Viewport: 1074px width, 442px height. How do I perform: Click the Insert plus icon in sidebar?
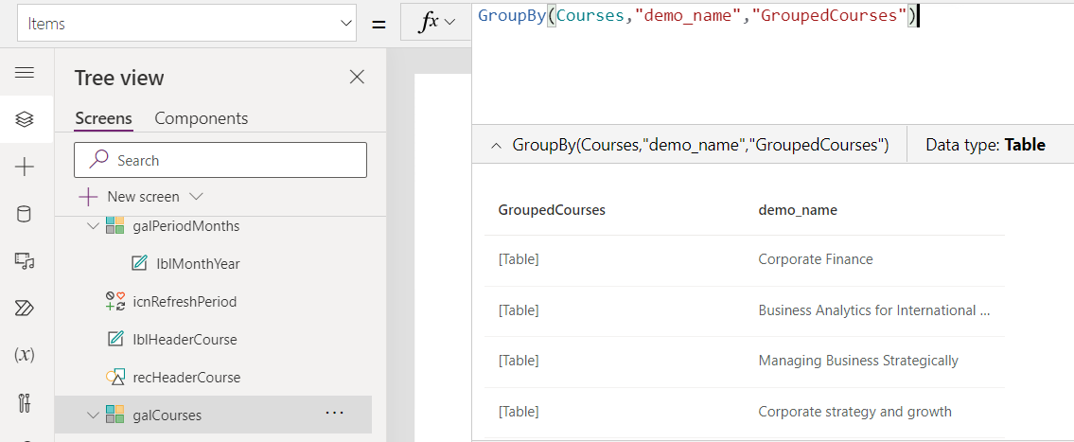pyautogui.click(x=25, y=167)
